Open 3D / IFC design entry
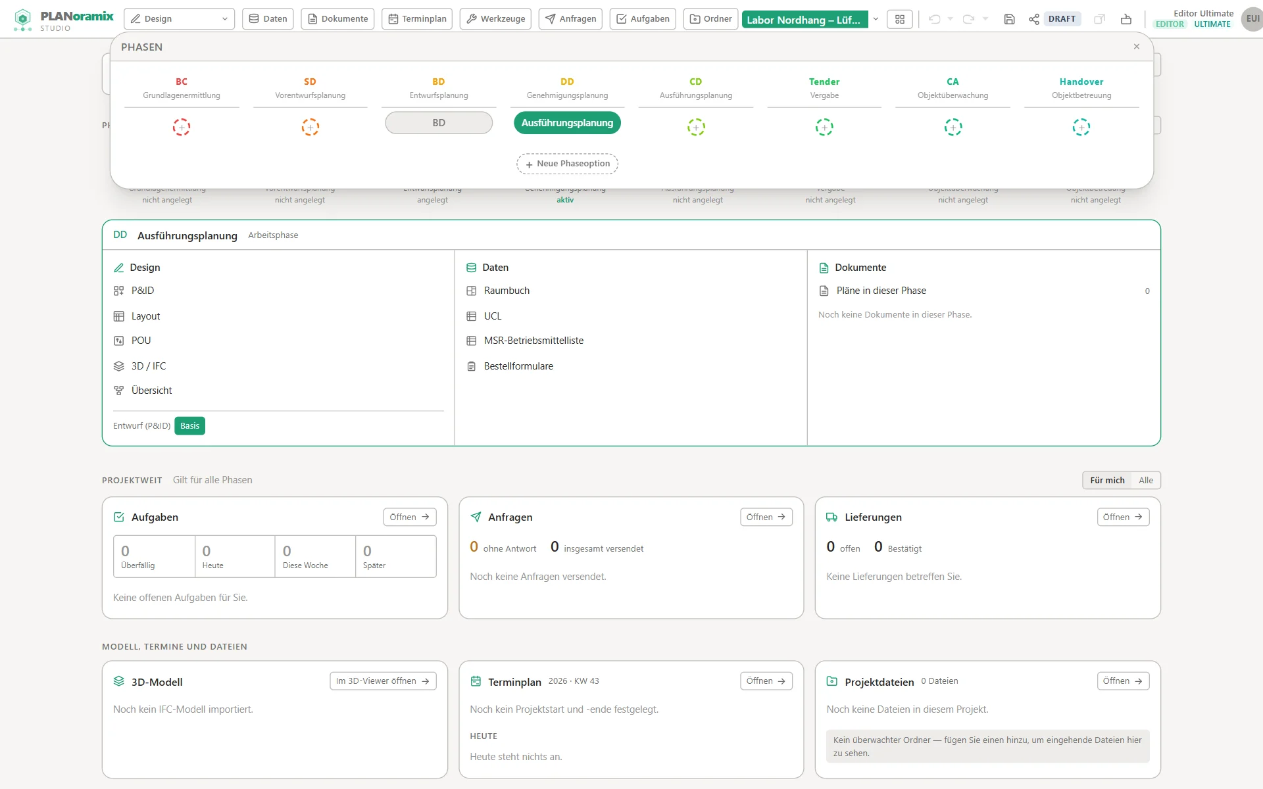This screenshot has width=1263, height=789. point(149,366)
